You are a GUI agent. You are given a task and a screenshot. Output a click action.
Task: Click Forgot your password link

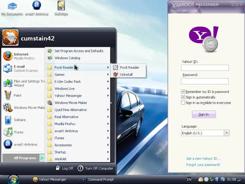(203, 165)
